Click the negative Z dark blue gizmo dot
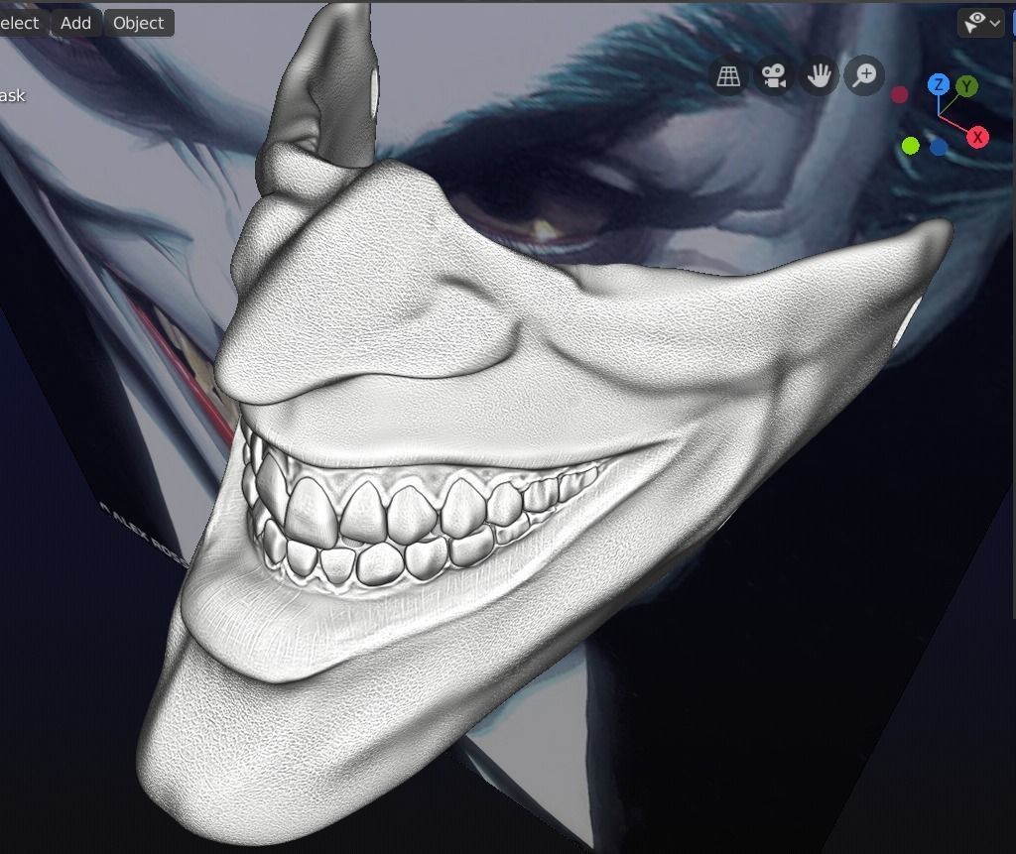The width and height of the screenshot is (1016, 854). pos(939,147)
